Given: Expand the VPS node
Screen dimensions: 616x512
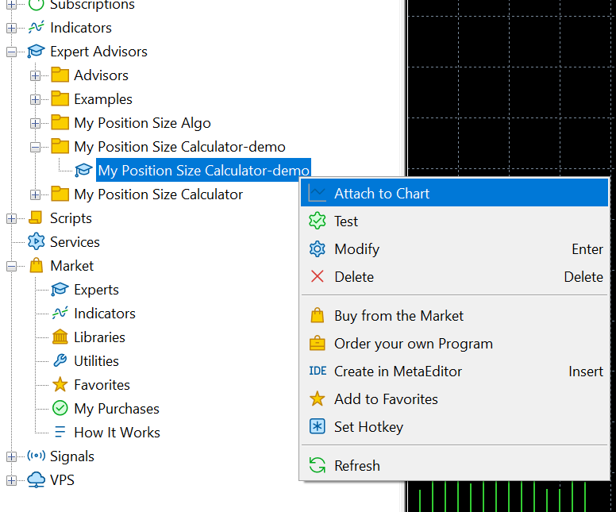Looking at the screenshot, I should [x=11, y=480].
